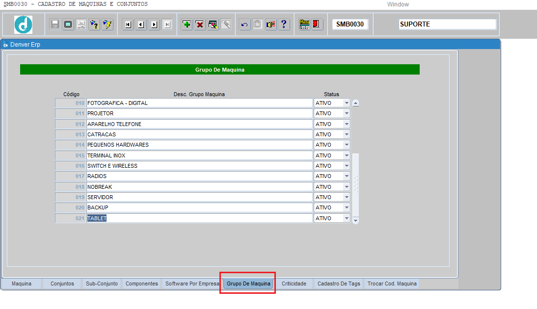This screenshot has height=309, width=537.
Task: Click the SMB0030 form code field
Action: pyautogui.click(x=349, y=25)
